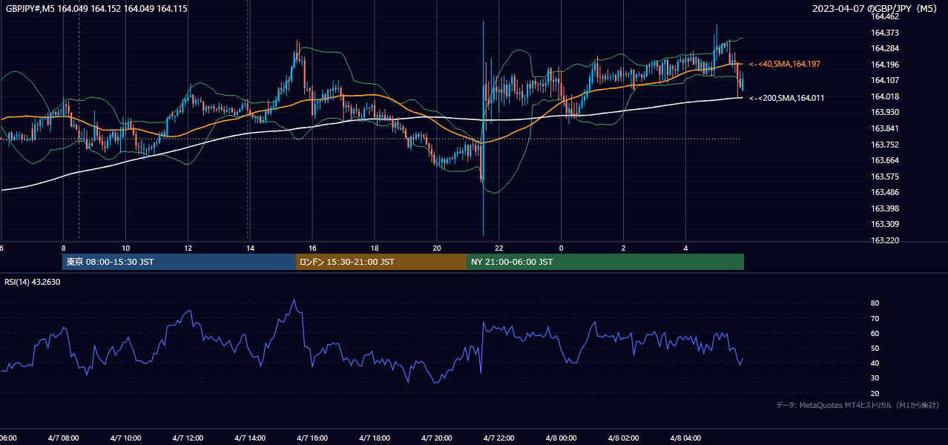
Task: Click RSI scale value 30
Action: click(x=875, y=378)
